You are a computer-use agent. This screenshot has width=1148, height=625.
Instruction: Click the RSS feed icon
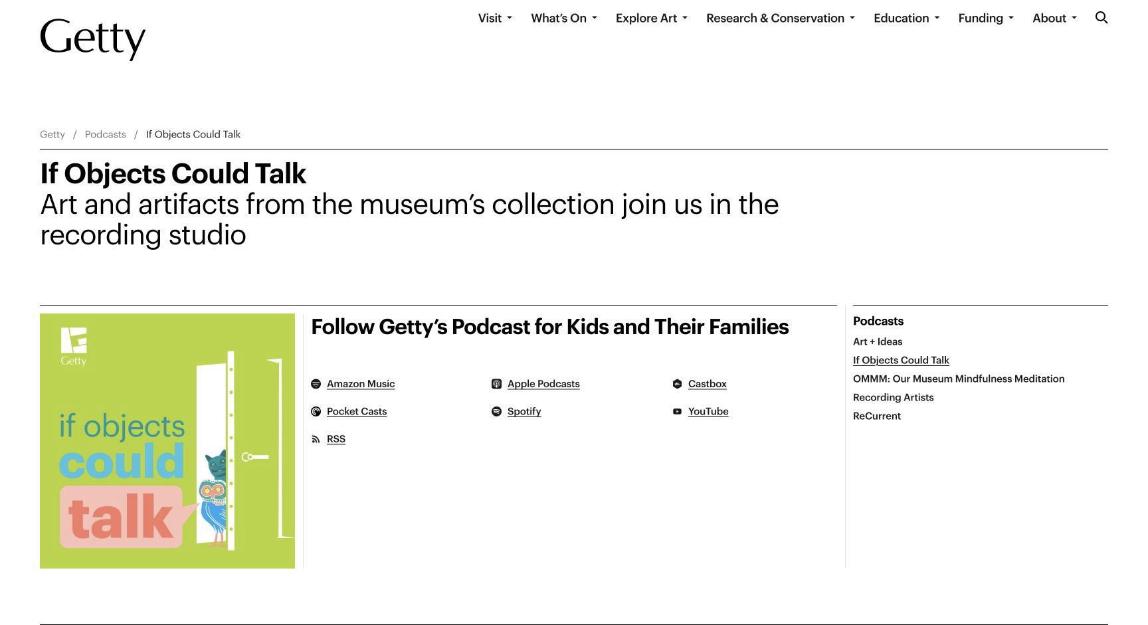tap(316, 439)
